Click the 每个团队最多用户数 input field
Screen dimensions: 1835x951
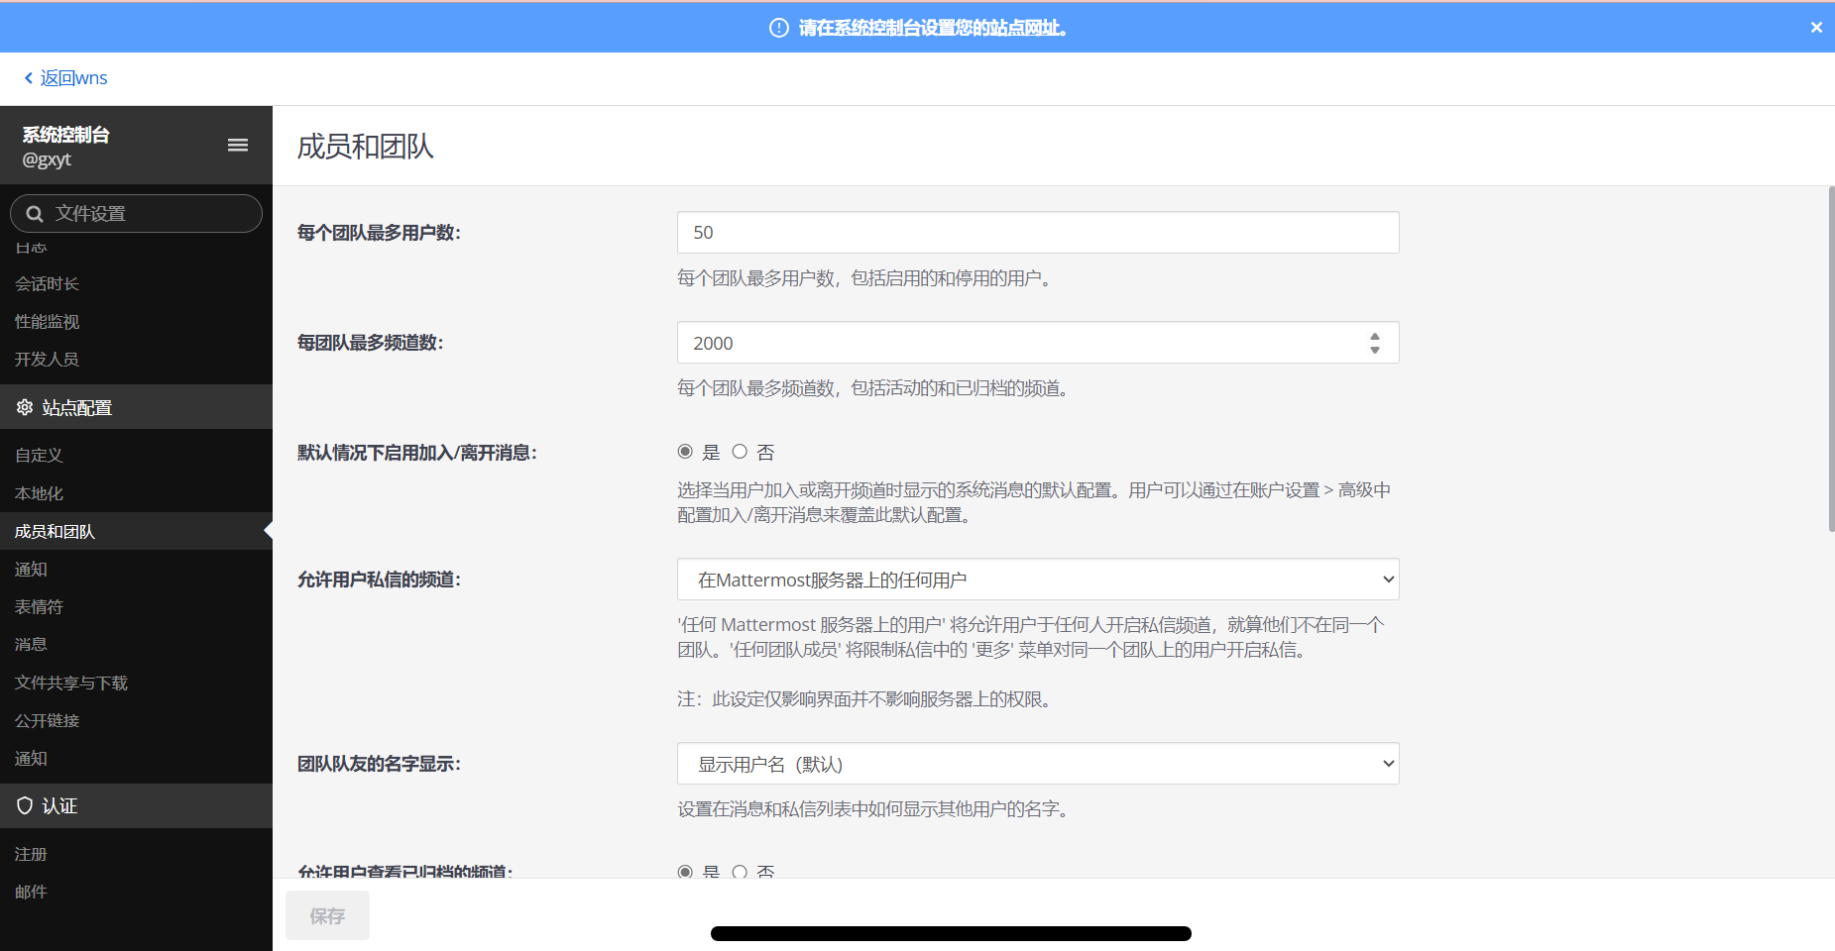pyautogui.click(x=1038, y=233)
